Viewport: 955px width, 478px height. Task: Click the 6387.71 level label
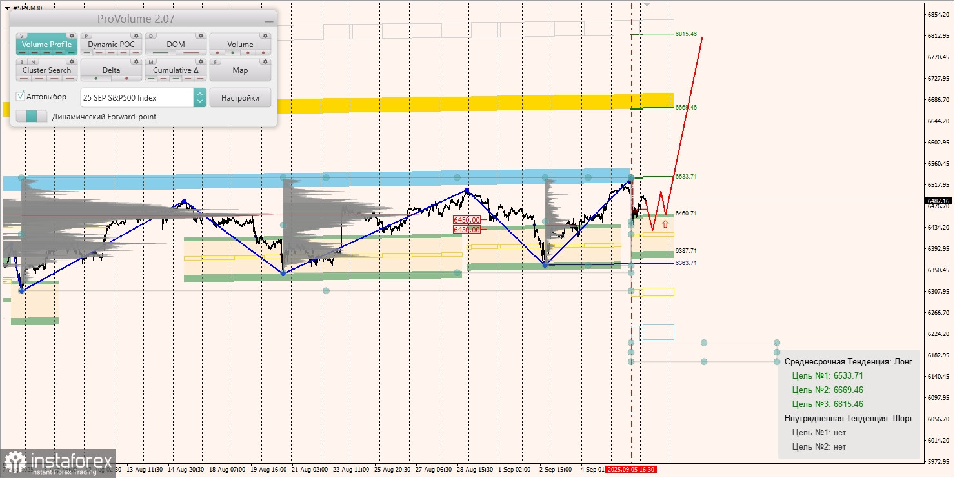point(686,250)
